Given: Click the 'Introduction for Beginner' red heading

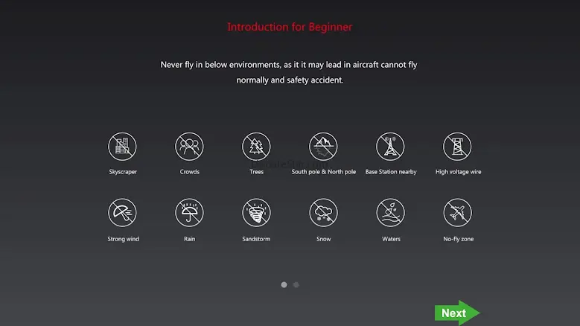Looking at the screenshot, I should 290,27.
